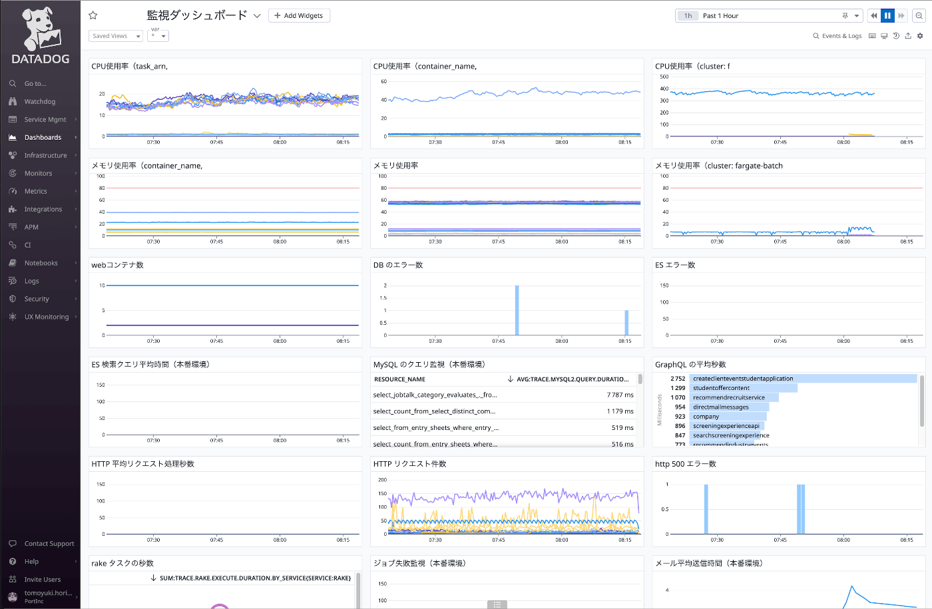
Task: Open Events & Logs search
Action: 837,36
